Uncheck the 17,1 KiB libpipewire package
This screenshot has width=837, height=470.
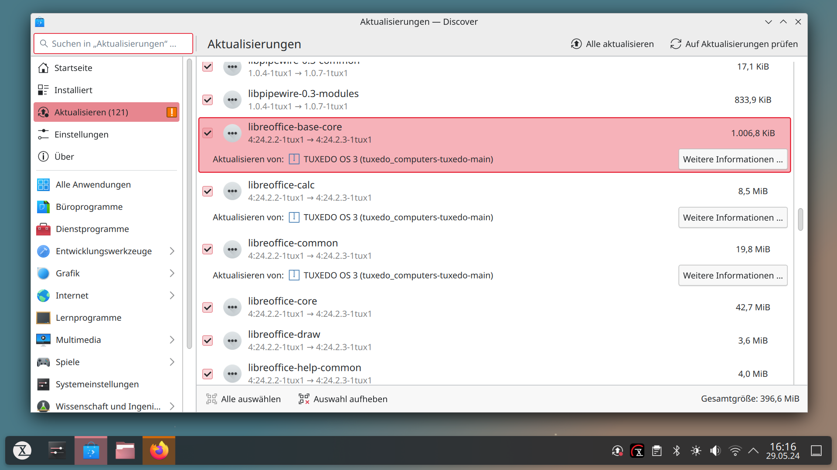[208, 67]
